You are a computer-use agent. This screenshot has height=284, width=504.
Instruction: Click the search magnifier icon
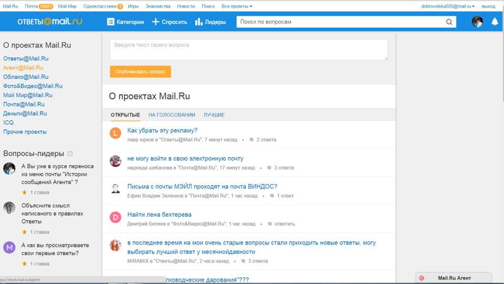(449, 22)
